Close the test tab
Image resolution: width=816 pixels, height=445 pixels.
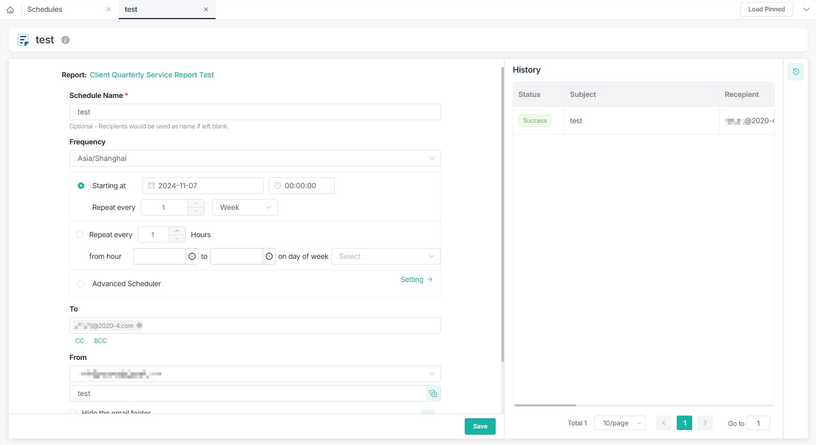(x=206, y=9)
